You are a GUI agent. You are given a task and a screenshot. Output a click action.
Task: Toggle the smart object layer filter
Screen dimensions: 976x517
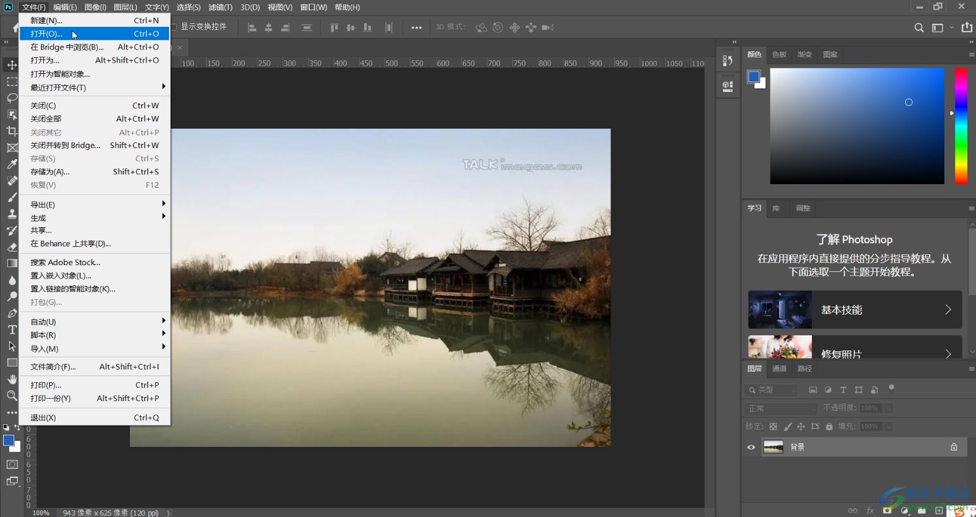point(874,390)
